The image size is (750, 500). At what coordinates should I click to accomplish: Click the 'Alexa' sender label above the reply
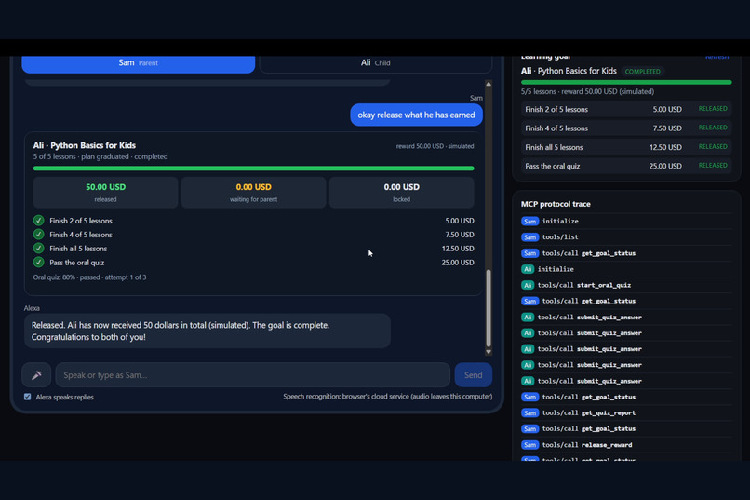pyautogui.click(x=32, y=308)
